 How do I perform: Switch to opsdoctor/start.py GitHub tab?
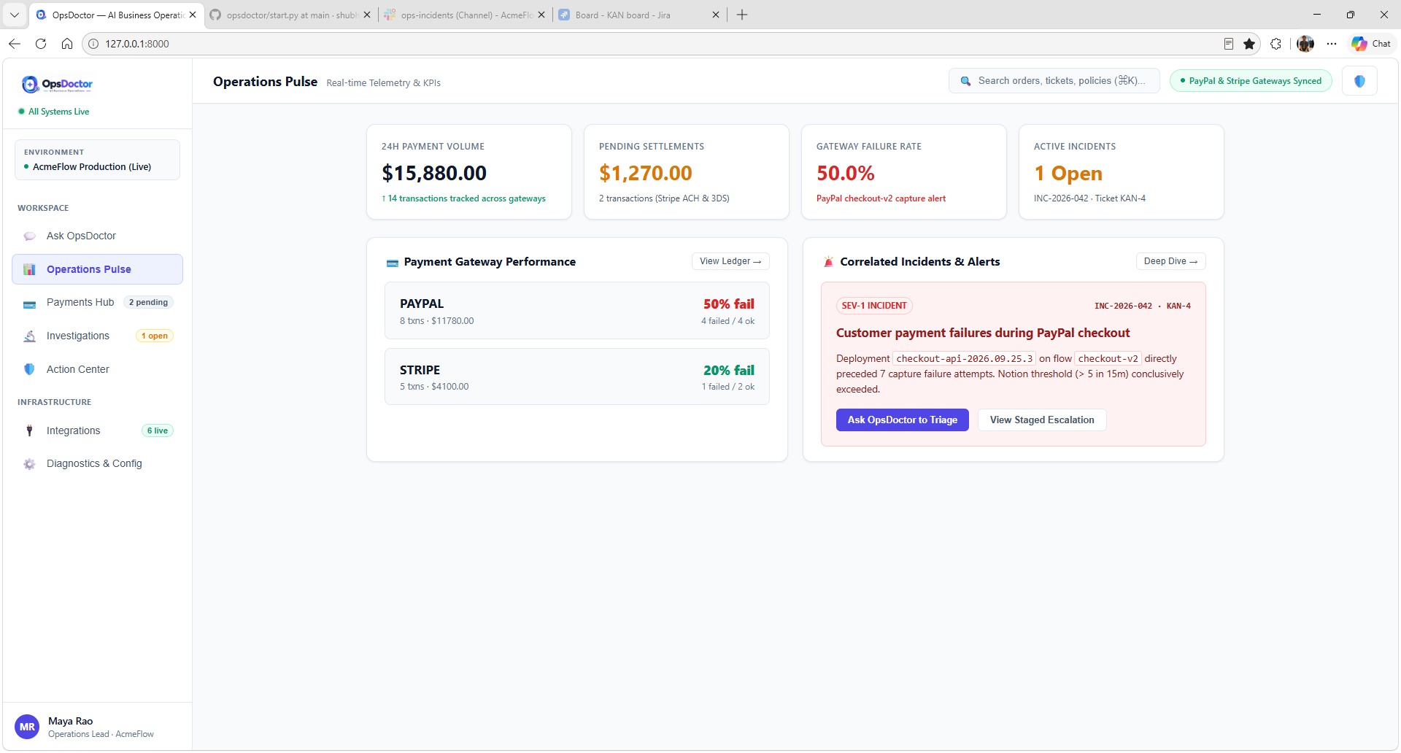(x=290, y=15)
